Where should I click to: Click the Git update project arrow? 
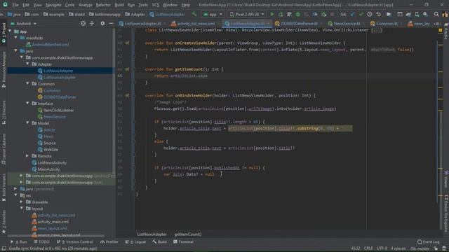(352, 14)
